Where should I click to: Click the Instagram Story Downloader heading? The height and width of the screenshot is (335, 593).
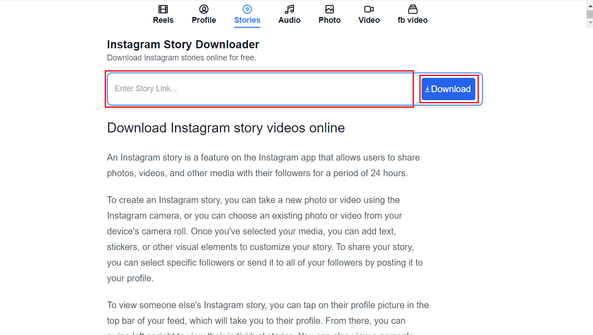(183, 44)
